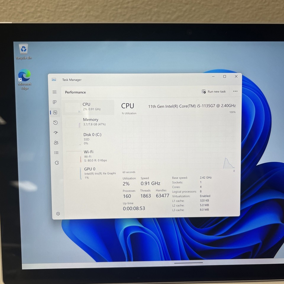This screenshot has height=284, width=284.
Task: Open the Task Manager hamburger navigation menu
Action: click(x=54, y=92)
